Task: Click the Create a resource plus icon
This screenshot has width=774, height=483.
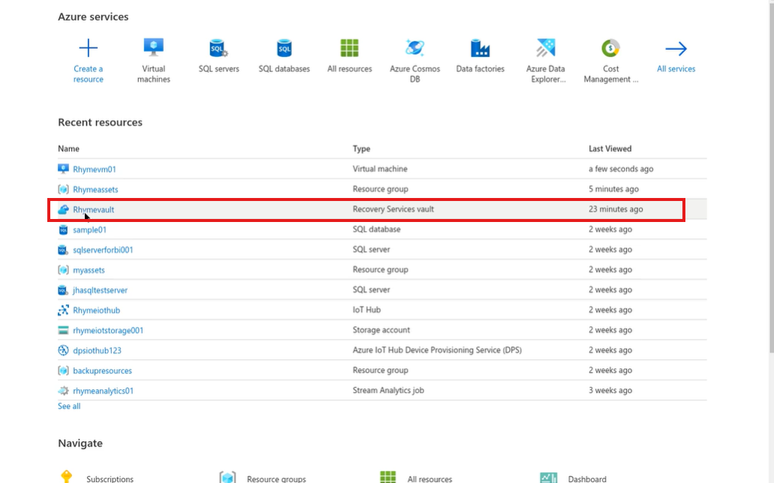Action: [89, 48]
